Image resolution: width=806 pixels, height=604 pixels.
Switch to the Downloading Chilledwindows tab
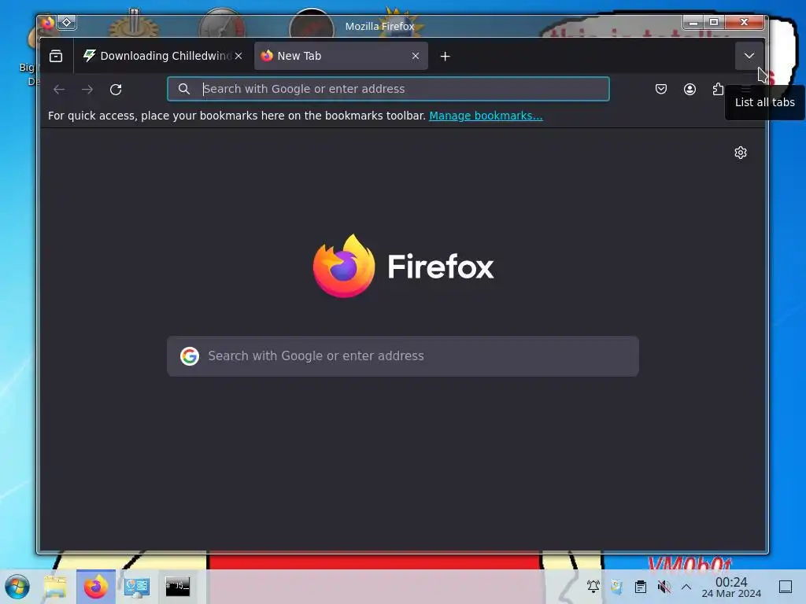[x=162, y=56]
